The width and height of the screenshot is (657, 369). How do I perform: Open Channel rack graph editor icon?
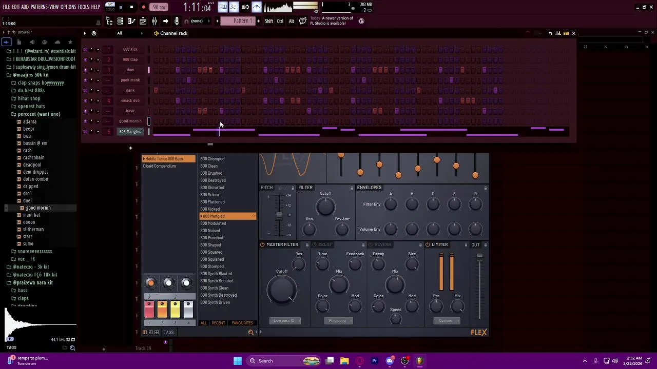[558, 33]
